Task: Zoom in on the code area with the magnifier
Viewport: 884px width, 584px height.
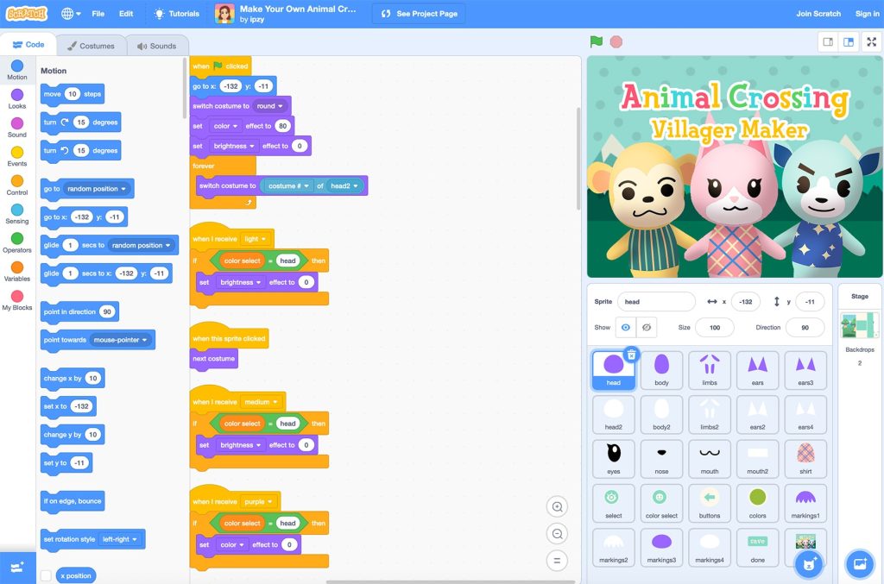Action: [x=557, y=506]
